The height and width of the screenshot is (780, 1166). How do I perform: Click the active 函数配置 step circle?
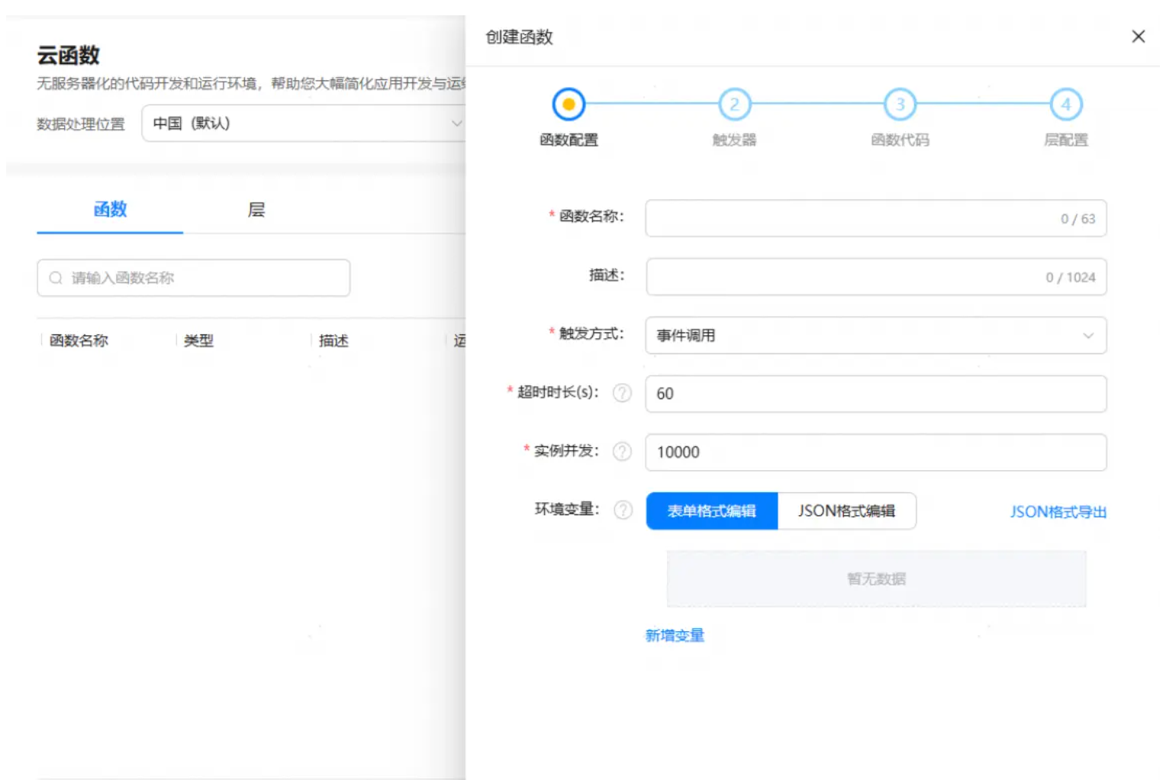pyautogui.click(x=567, y=105)
